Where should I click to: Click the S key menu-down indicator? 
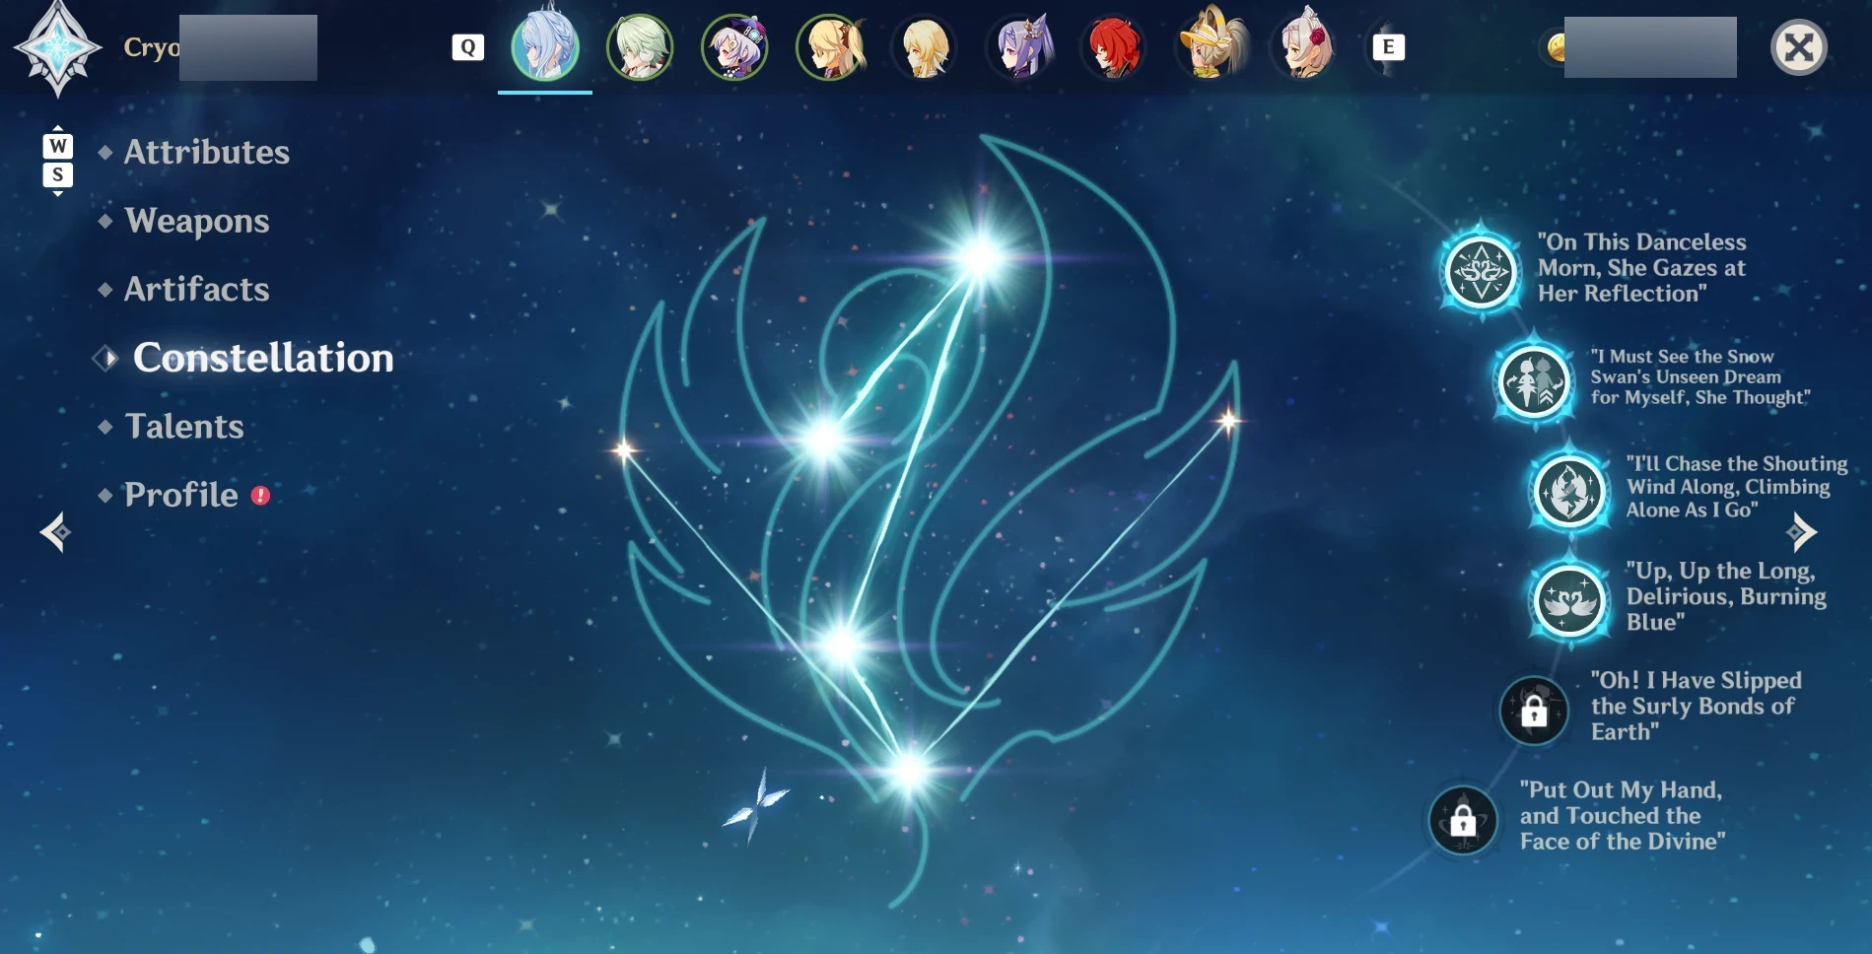click(x=58, y=175)
